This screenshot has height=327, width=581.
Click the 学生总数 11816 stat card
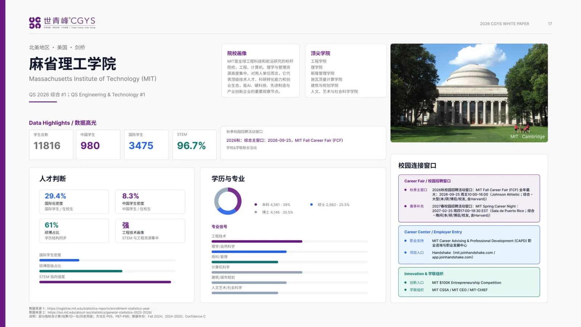51,145
